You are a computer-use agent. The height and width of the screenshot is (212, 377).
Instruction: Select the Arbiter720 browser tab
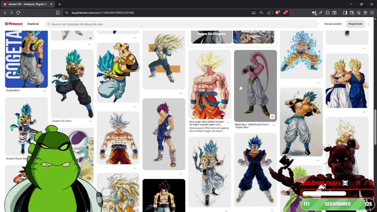(28, 4)
